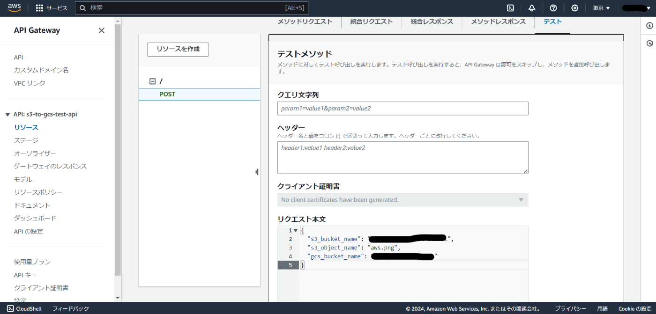The image size is (656, 314).
Task: Open ステージ in sidebar
Action: click(x=26, y=140)
